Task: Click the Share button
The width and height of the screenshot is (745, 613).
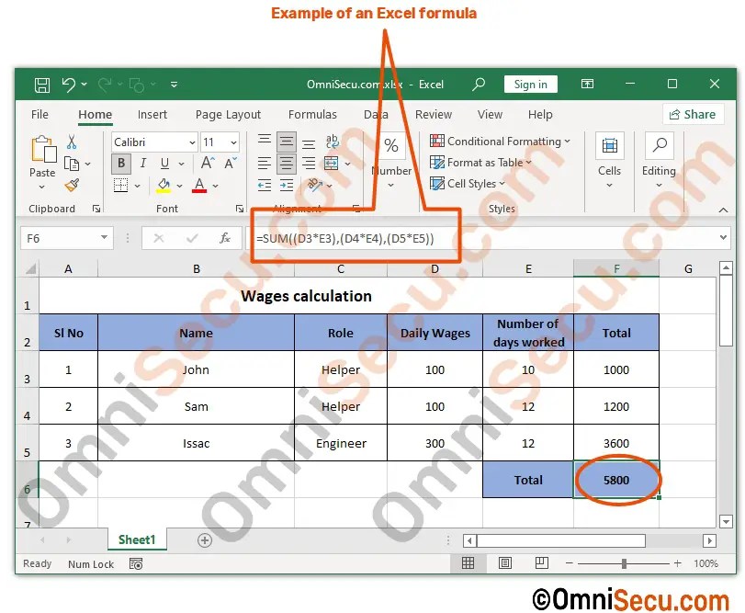Action: 694,114
